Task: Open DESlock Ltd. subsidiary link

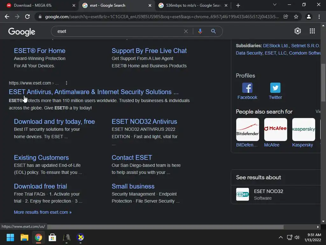Action: pos(276,46)
